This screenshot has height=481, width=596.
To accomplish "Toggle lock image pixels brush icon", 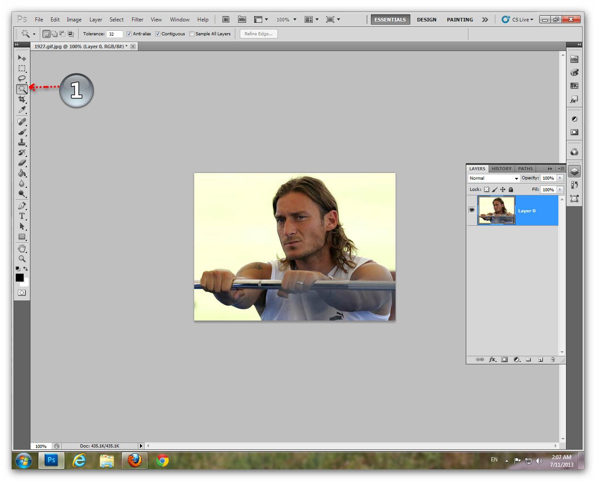I will (x=494, y=190).
